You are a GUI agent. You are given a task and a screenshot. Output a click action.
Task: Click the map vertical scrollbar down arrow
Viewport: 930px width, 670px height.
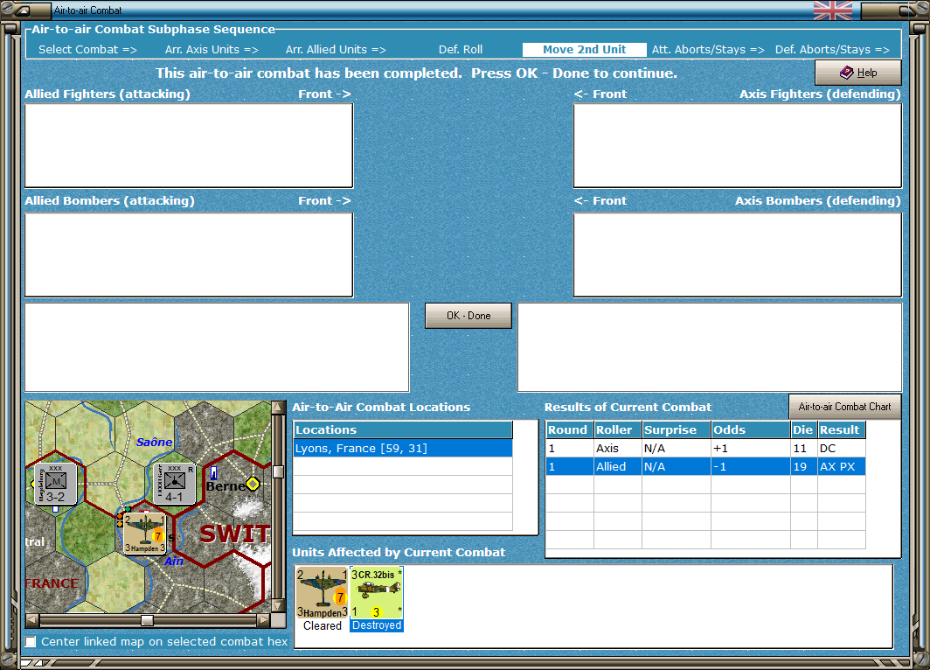[278, 606]
